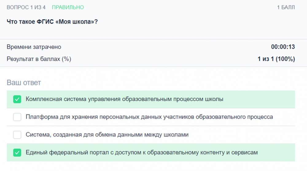Click the green 'ПРАВИЛЬНО' status label
Image resolution: width=307 pixels, height=171 pixels.
click(68, 7)
